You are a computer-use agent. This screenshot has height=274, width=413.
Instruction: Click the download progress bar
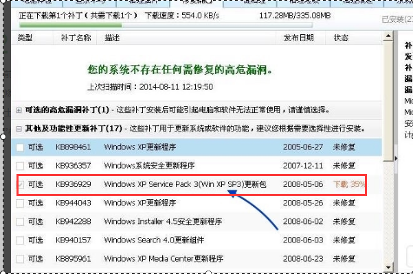coord(166,25)
